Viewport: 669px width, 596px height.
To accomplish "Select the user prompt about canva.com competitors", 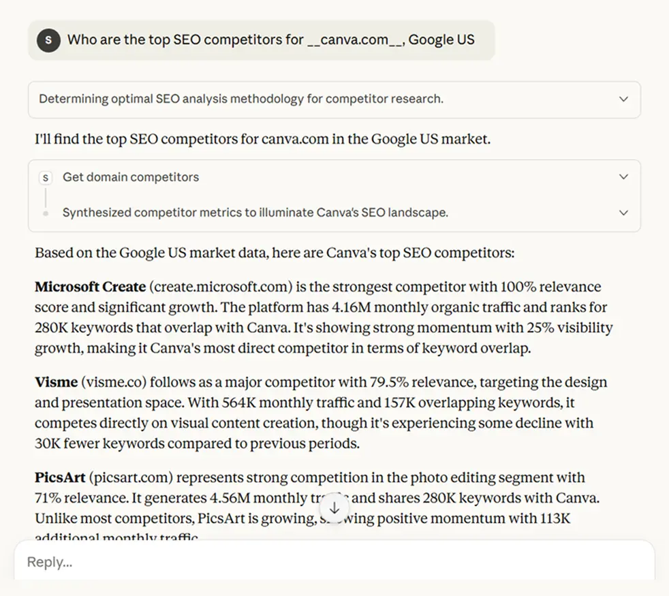I will (x=270, y=40).
